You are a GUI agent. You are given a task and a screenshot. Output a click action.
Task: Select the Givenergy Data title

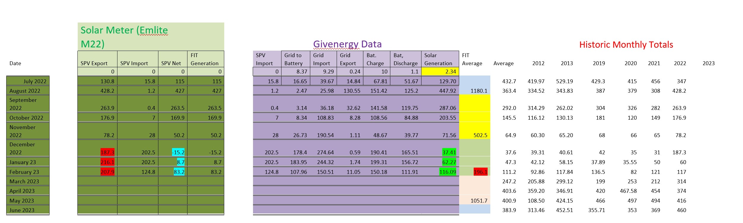coord(347,44)
